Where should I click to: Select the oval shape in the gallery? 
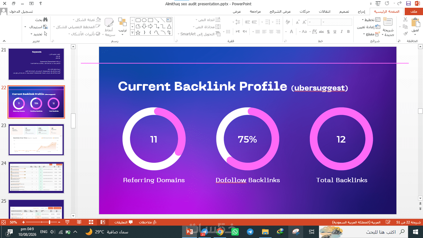tap(144, 20)
